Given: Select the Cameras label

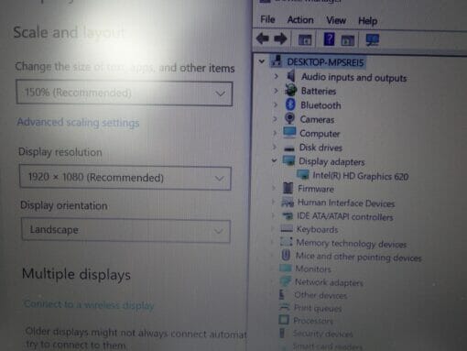Looking at the screenshot, I should pyautogui.click(x=317, y=119).
